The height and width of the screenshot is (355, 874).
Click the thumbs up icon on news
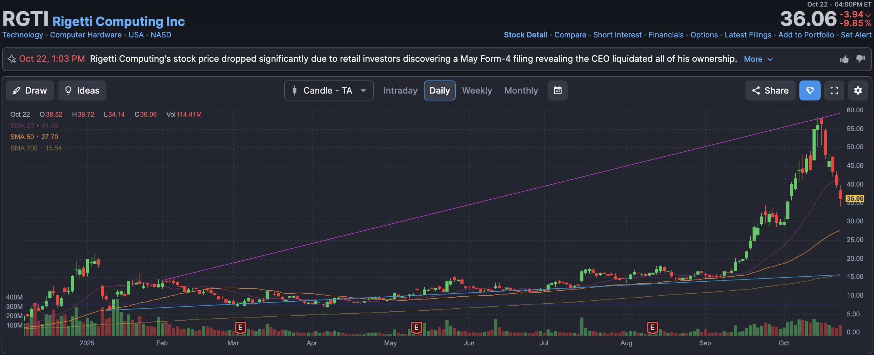(844, 59)
